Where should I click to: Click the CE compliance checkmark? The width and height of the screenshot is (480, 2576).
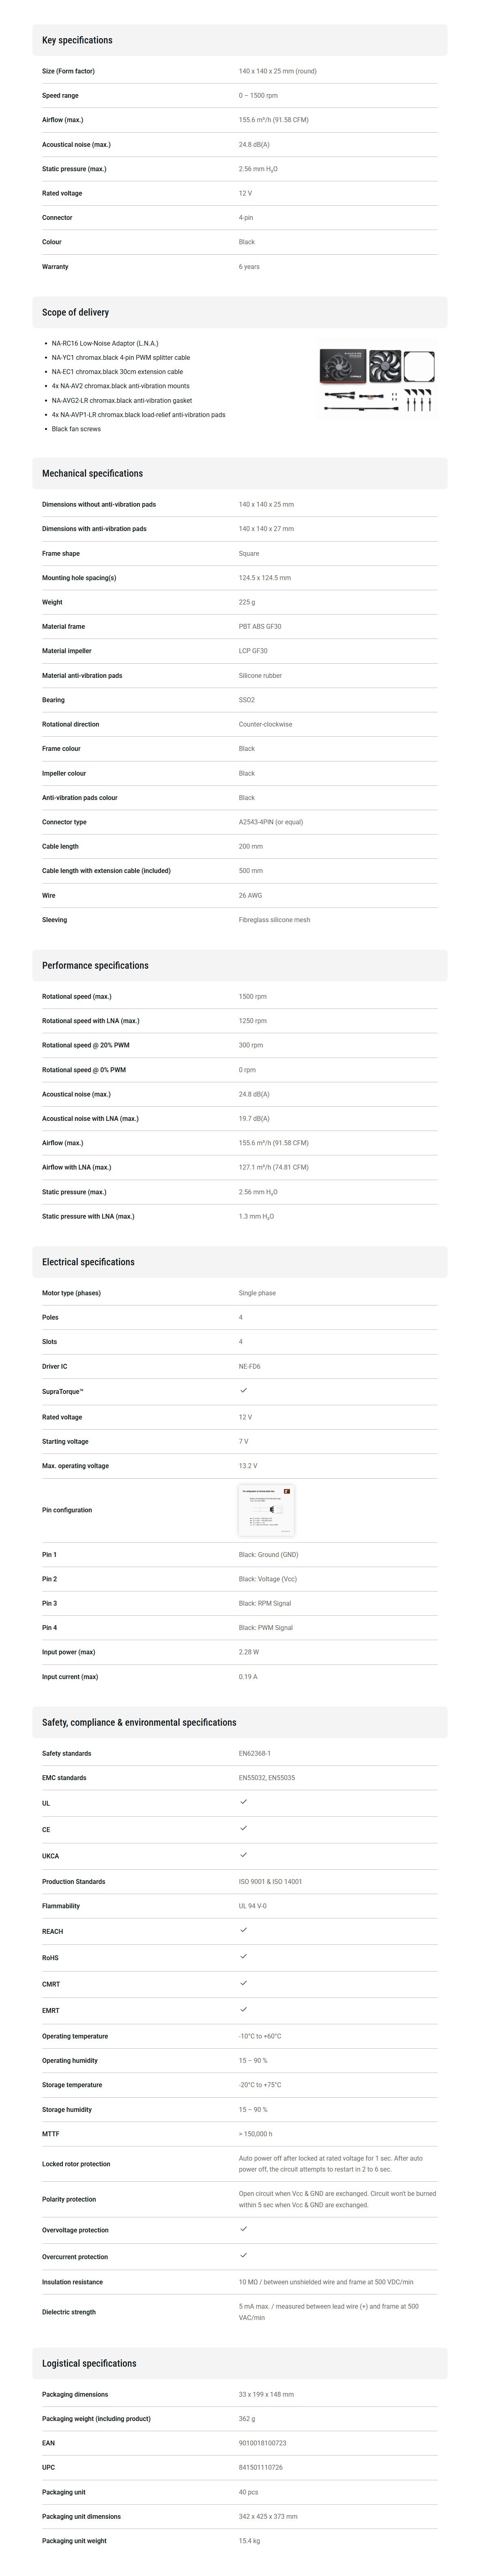pyautogui.click(x=243, y=1828)
